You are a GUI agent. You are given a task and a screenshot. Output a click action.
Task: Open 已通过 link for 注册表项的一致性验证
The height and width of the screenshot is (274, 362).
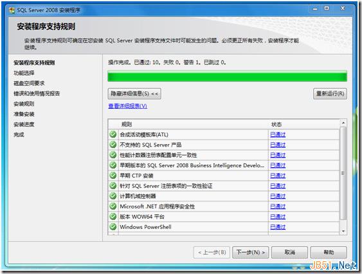pyautogui.click(x=278, y=186)
